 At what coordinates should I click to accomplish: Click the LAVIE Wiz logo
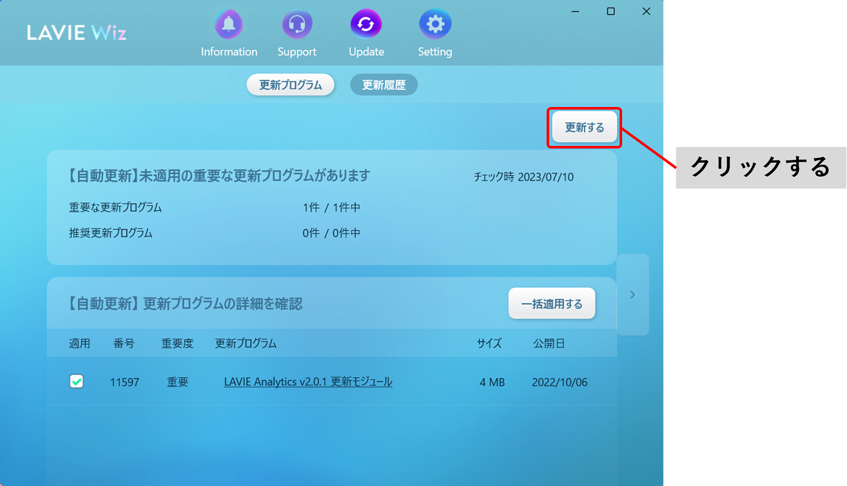77,33
